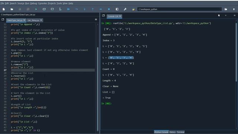Click the console clipboard/document icon
Screen dimensions: 238x134
(219, 16)
